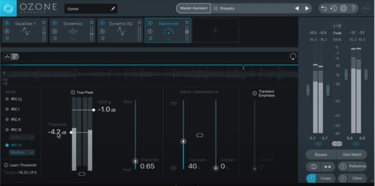Screen dimensions: 375x186
Task: Switch to gain reduction trace view
Action: point(15,57)
